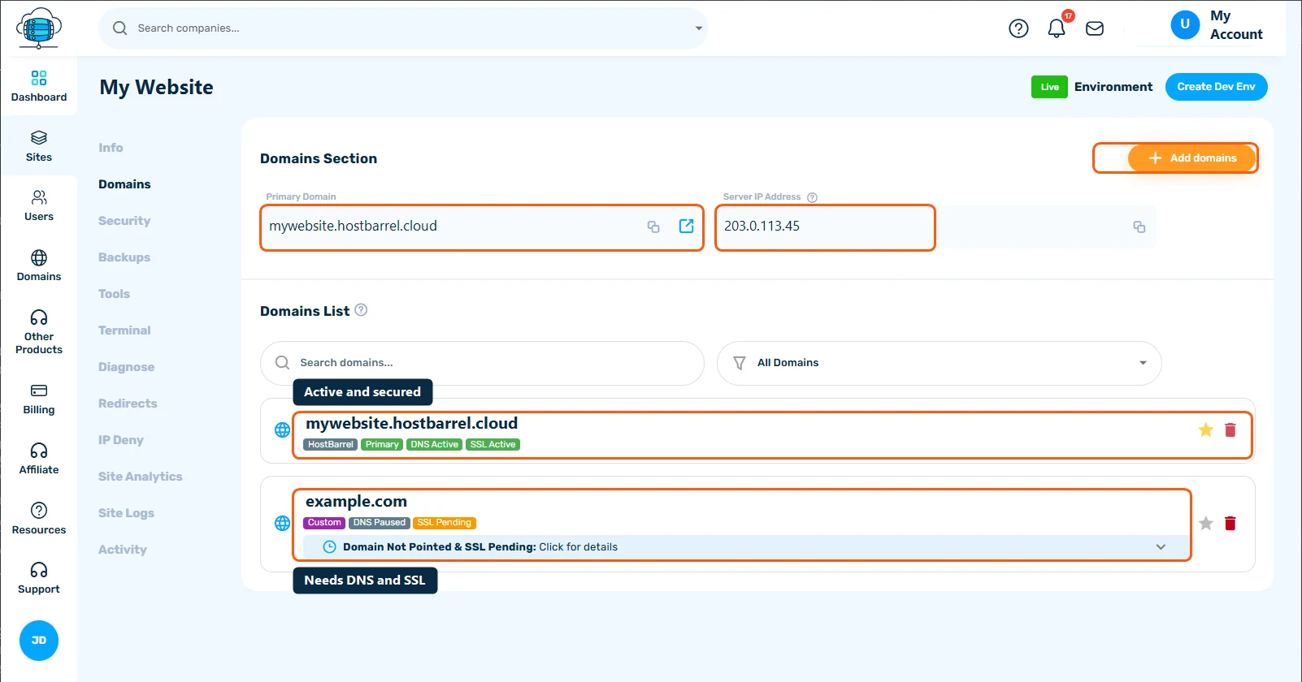Open the help question mark icon in header
This screenshot has width=1302, height=682.
coord(1018,28)
